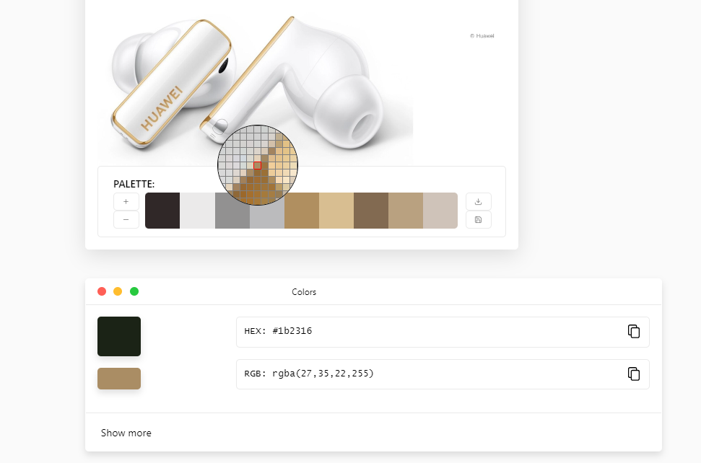Click the magnifier loupe over the earbuds image
The image size is (701, 463).
(258, 166)
